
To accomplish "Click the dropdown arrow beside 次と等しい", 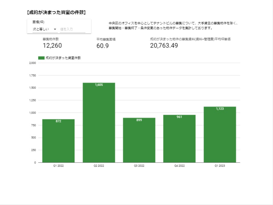I will [x=55, y=29].
